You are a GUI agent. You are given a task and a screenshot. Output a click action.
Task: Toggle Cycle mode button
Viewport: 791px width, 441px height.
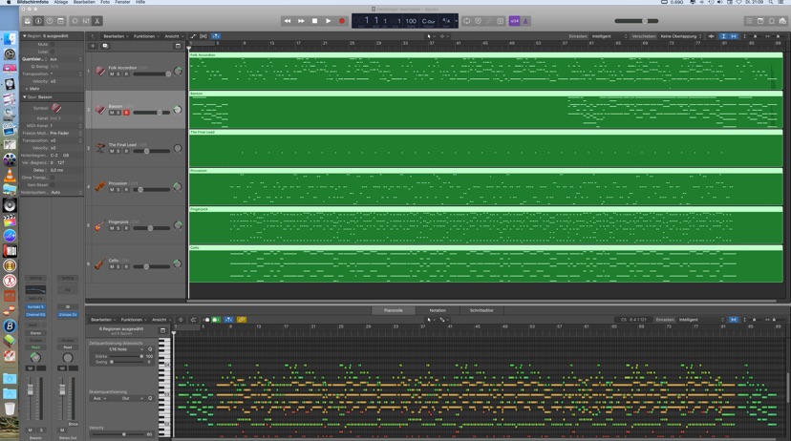[x=466, y=21]
